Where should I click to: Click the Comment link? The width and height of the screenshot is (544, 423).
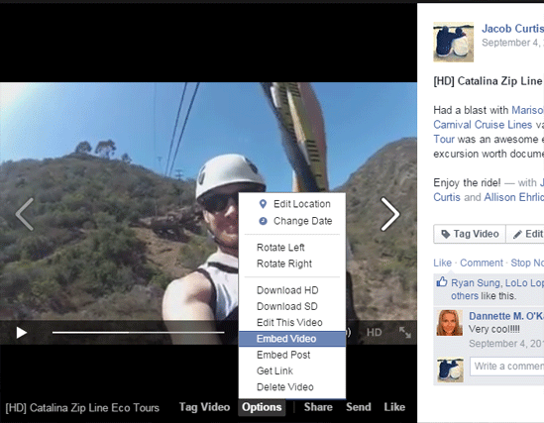(x=482, y=263)
